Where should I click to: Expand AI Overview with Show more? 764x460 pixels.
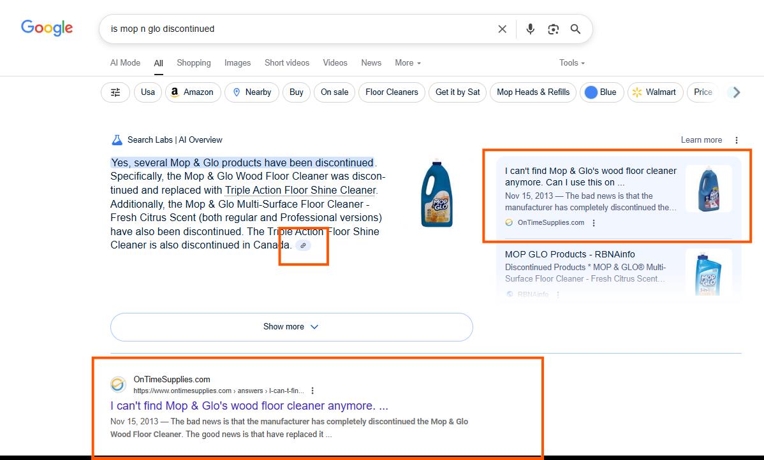[291, 327]
